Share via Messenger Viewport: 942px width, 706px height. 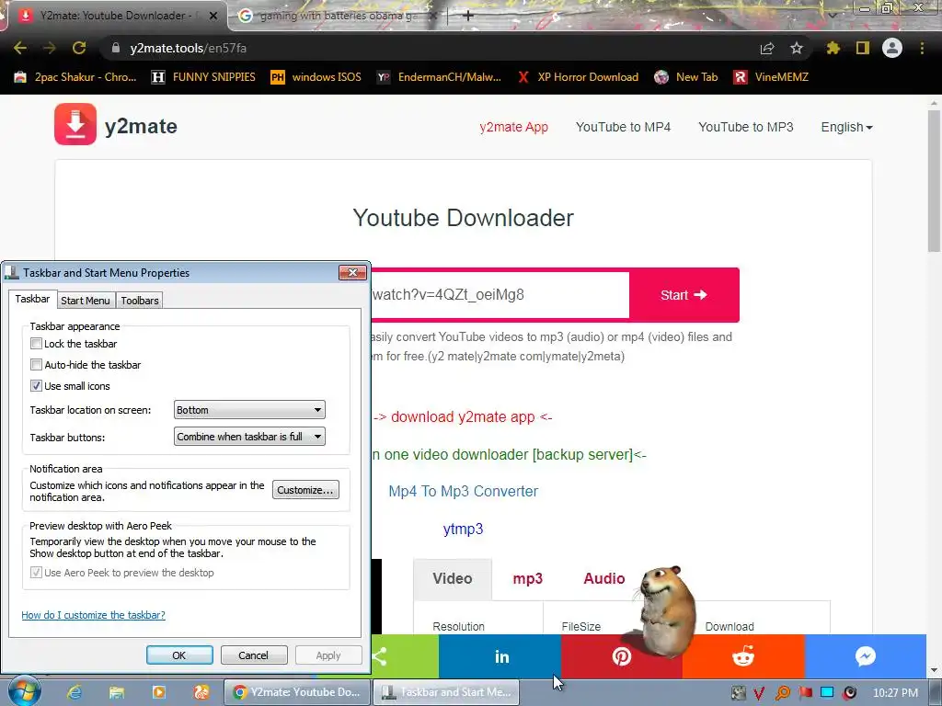pyautogui.click(x=865, y=656)
